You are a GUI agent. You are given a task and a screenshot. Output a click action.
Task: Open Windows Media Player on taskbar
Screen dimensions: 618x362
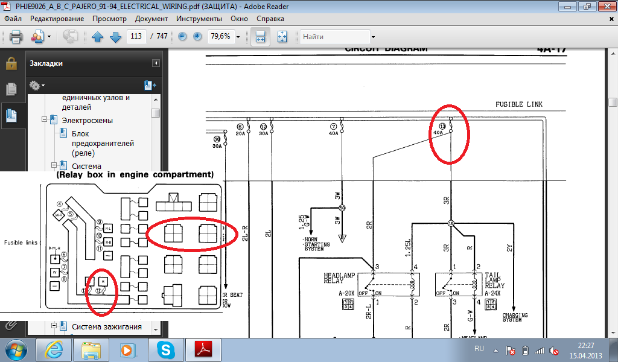point(128,350)
